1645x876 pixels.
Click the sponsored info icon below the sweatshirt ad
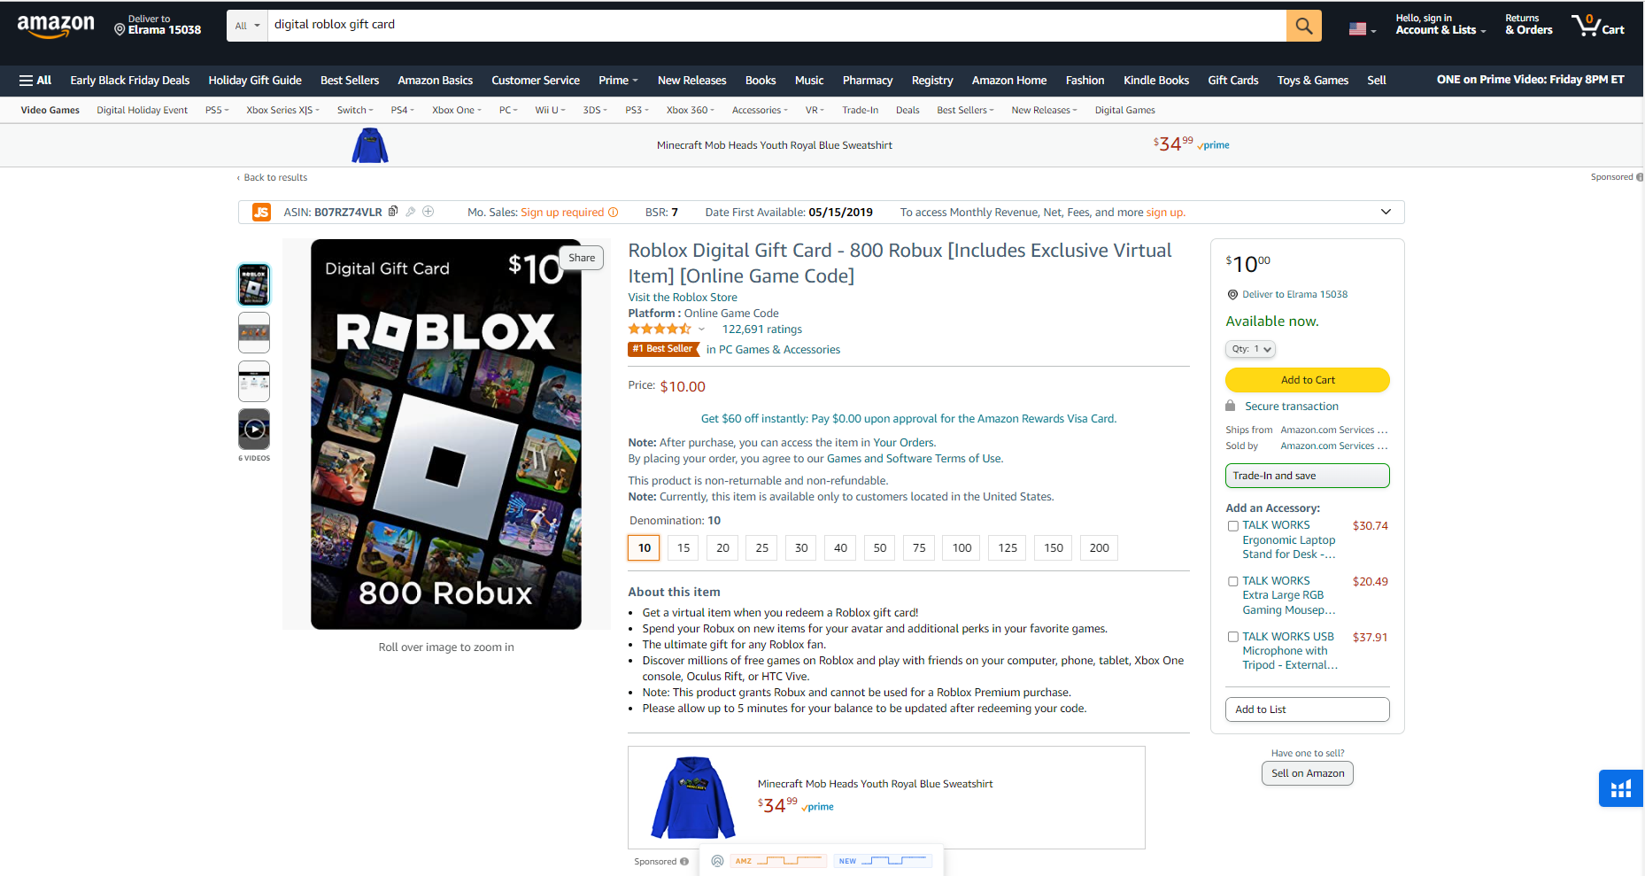point(684,862)
